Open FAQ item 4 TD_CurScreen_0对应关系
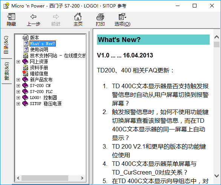 coord(154,168)
